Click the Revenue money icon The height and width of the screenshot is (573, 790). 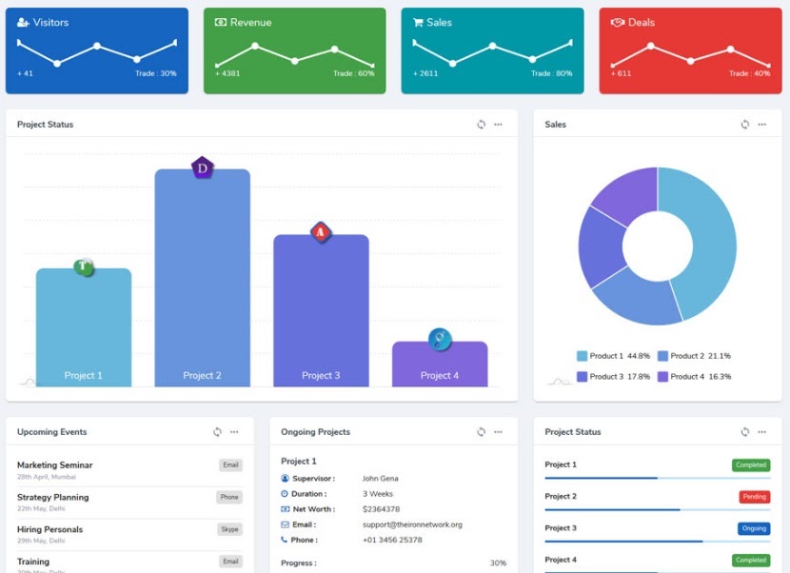(x=220, y=22)
